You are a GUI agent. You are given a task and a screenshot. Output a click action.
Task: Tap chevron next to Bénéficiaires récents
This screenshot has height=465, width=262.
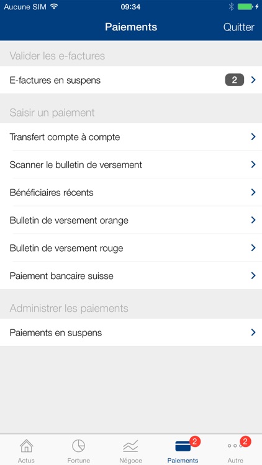(x=253, y=192)
